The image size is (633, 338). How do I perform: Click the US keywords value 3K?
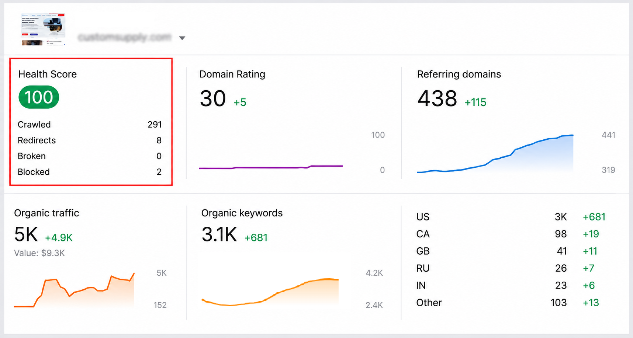pyautogui.click(x=561, y=217)
